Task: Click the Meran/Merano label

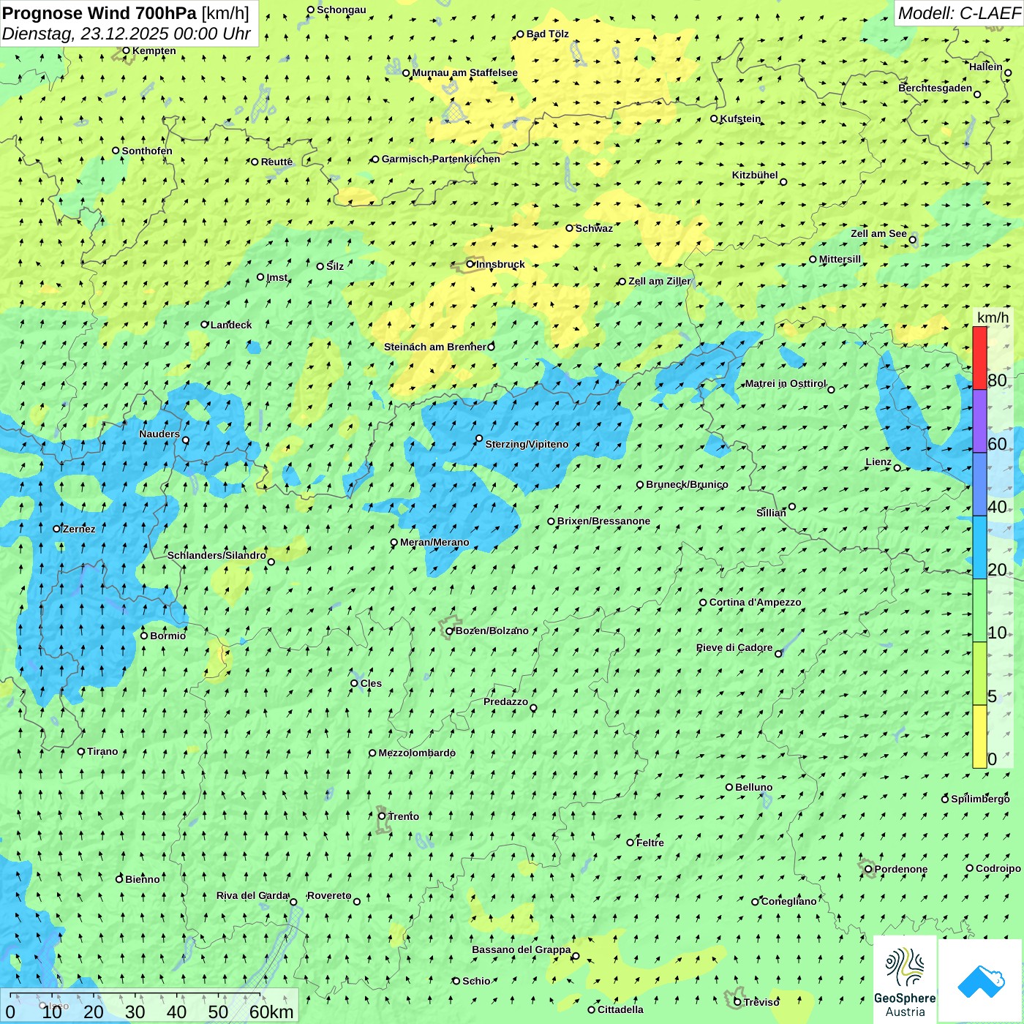Action: (434, 542)
